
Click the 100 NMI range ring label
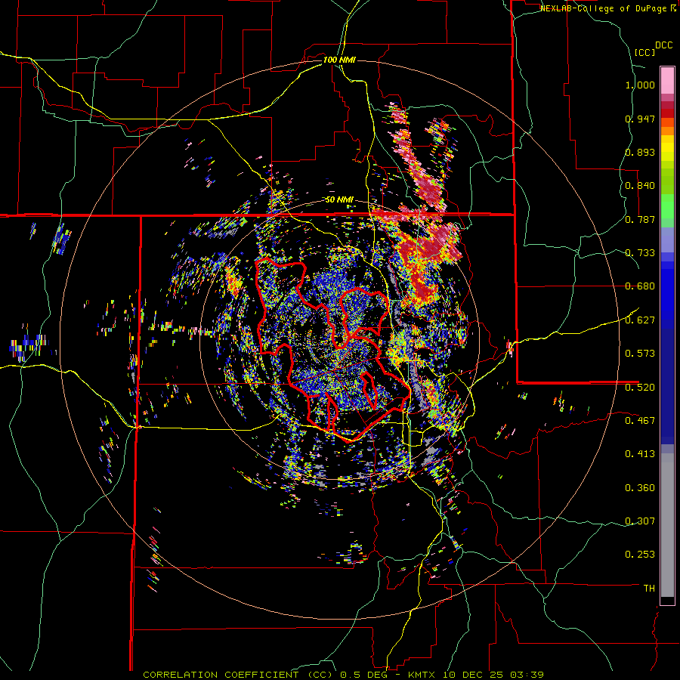tap(339, 60)
